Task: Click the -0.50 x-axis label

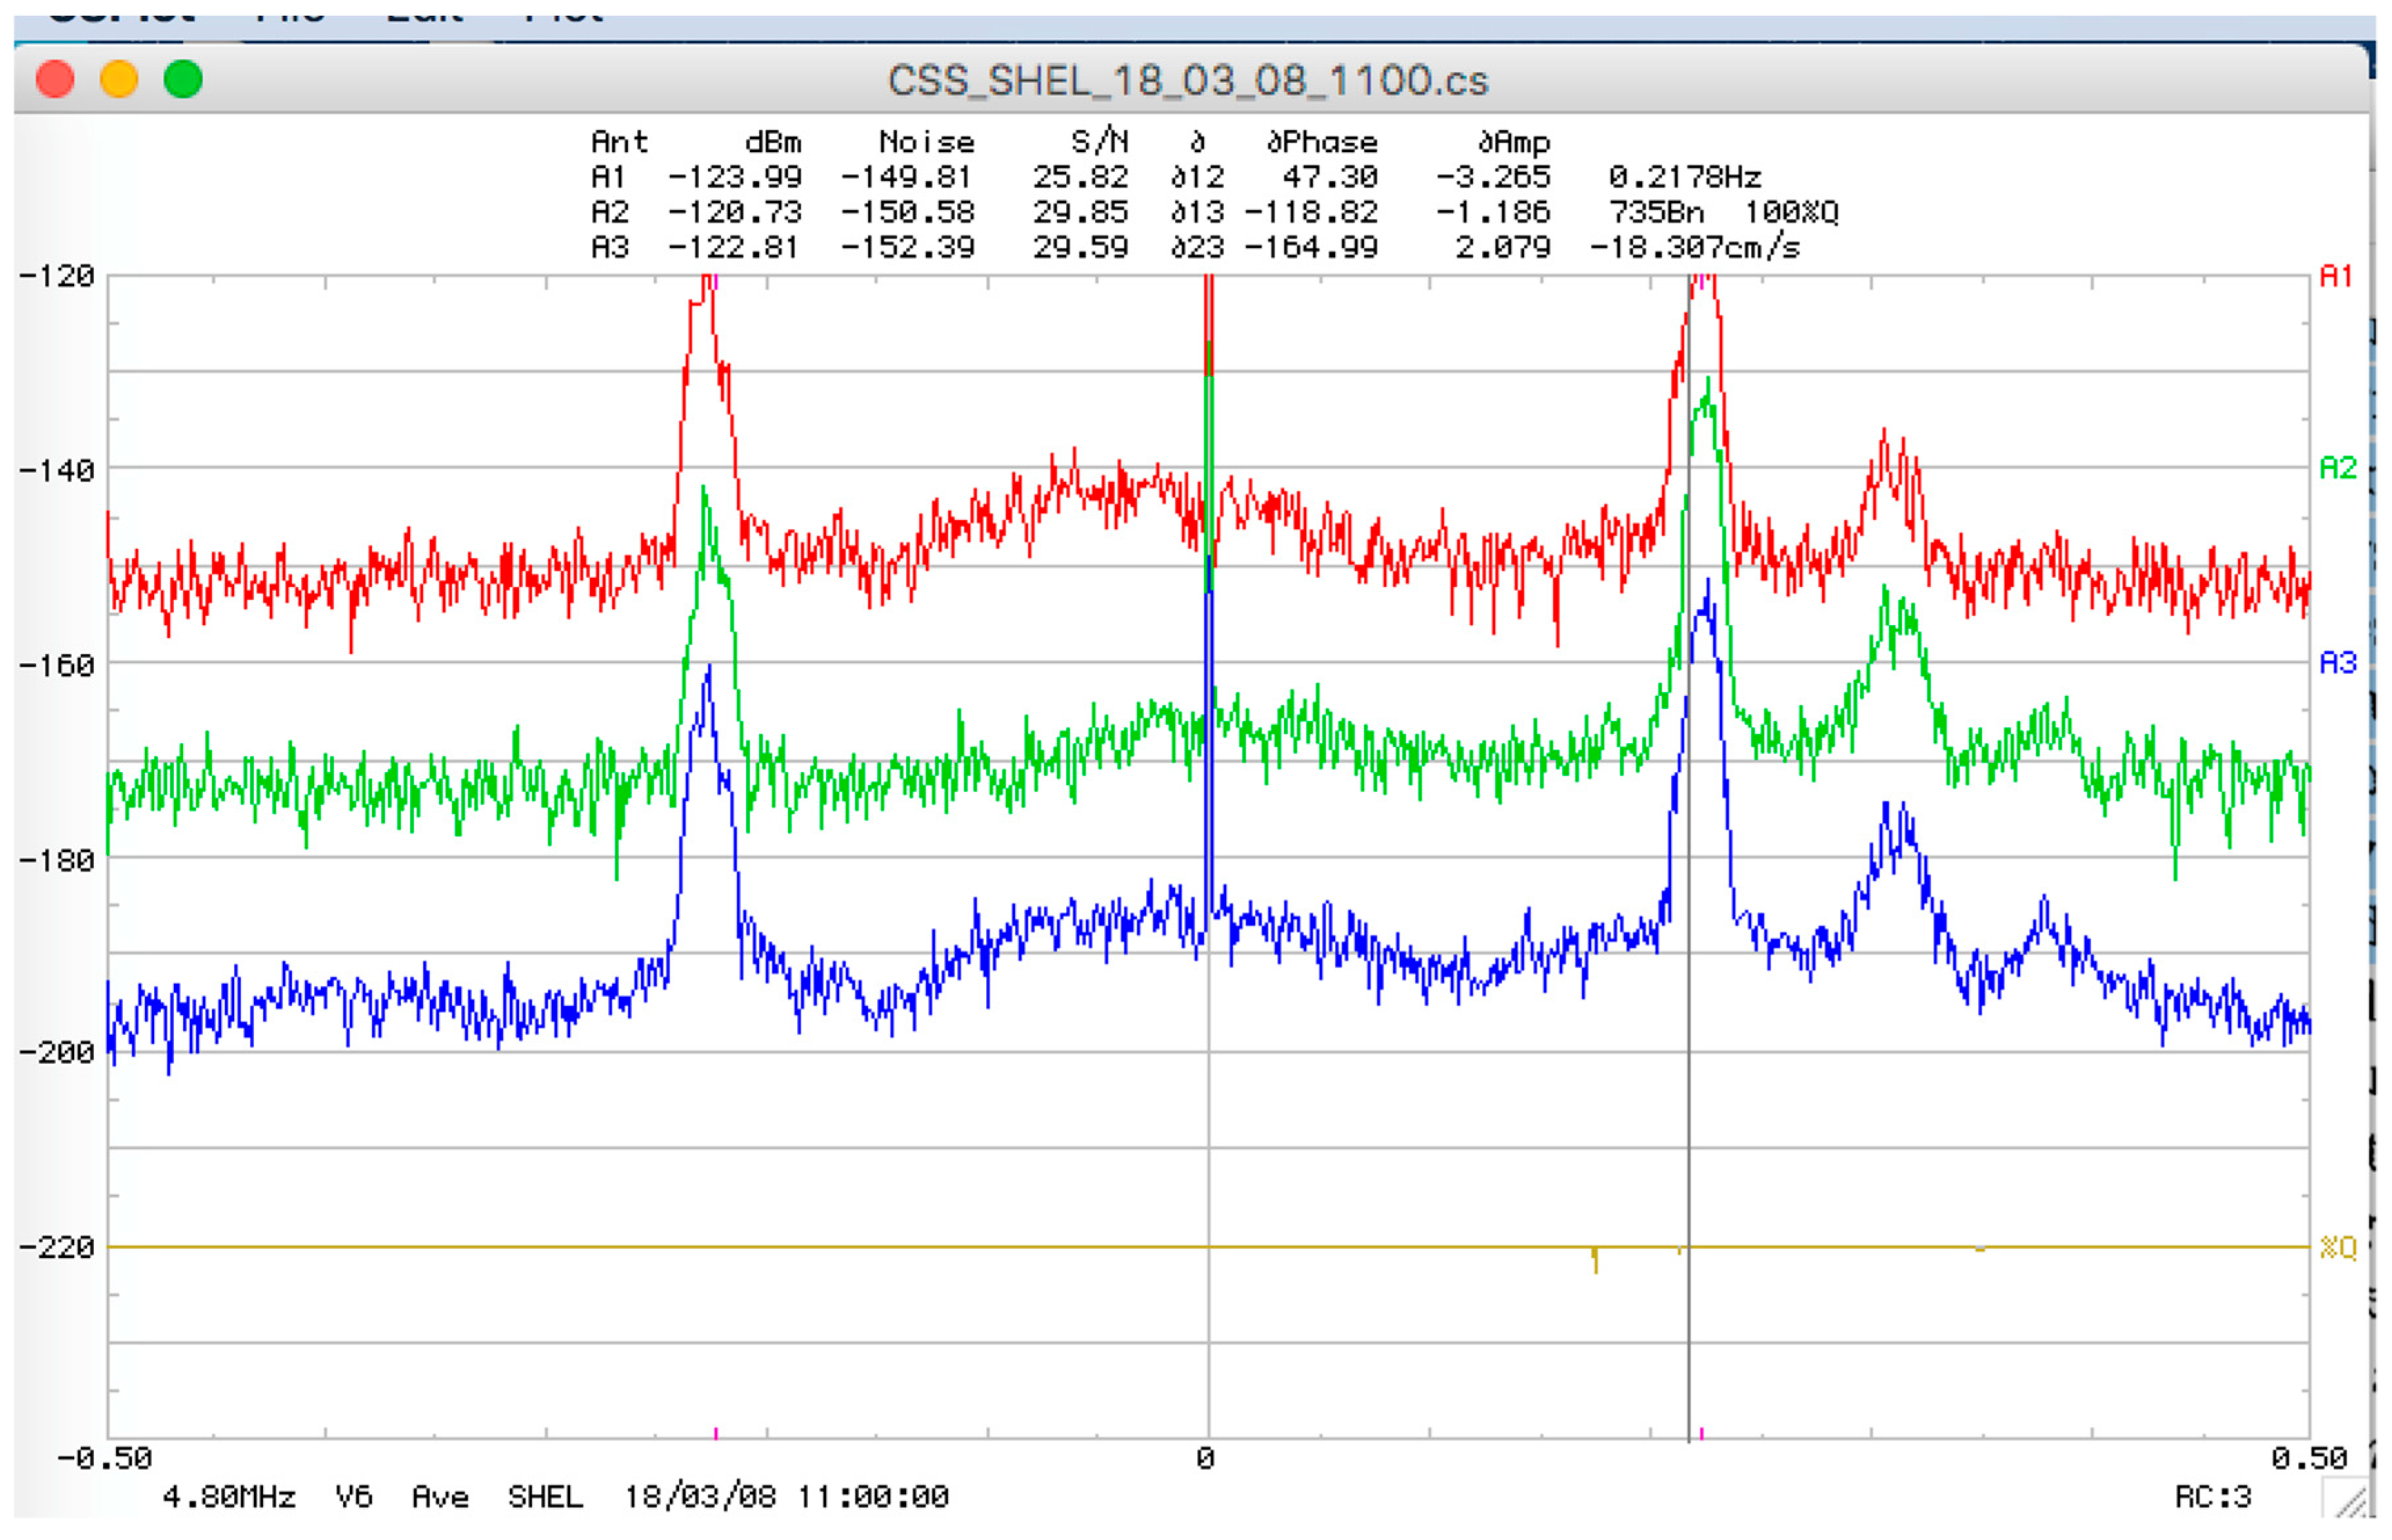Action: (105, 1460)
